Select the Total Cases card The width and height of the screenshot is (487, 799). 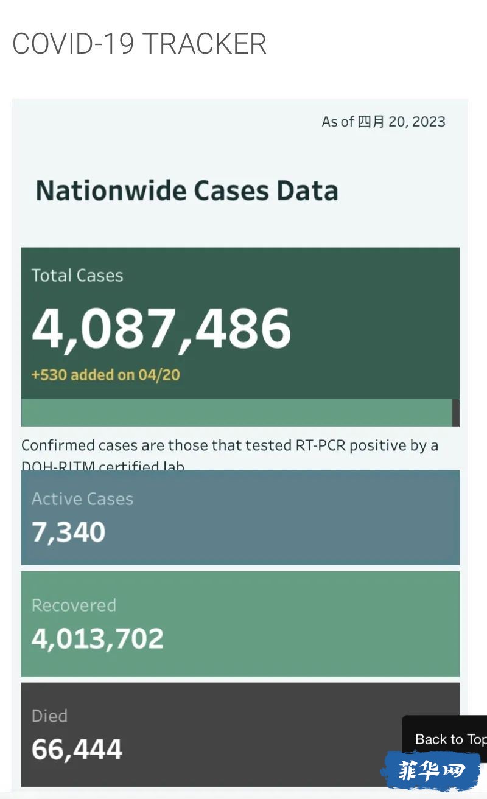[x=240, y=323]
